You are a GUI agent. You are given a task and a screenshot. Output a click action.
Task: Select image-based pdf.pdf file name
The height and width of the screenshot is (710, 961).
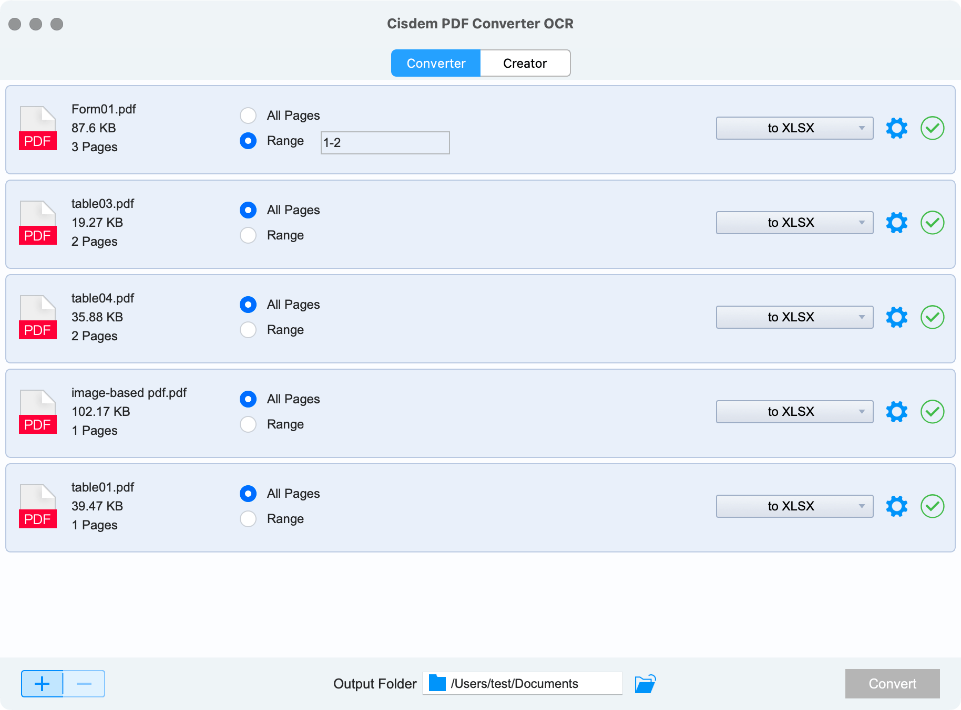point(129,393)
